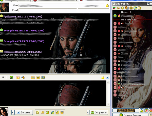Pin the contact list window with the pushpin icon
This screenshot has width=152, height=116.
point(148,4)
